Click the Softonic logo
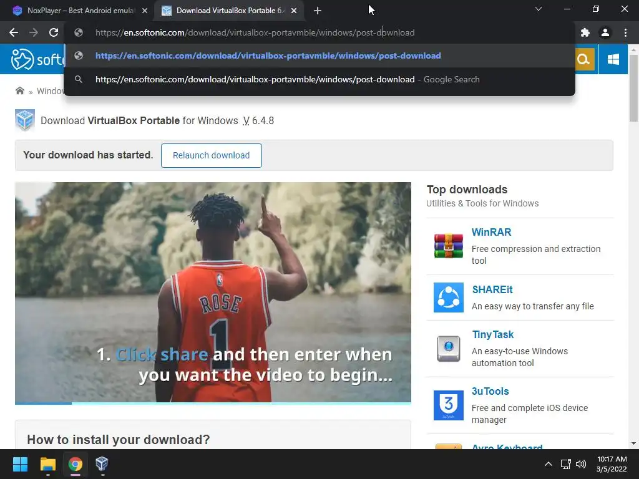The image size is (639, 479). pos(37,59)
